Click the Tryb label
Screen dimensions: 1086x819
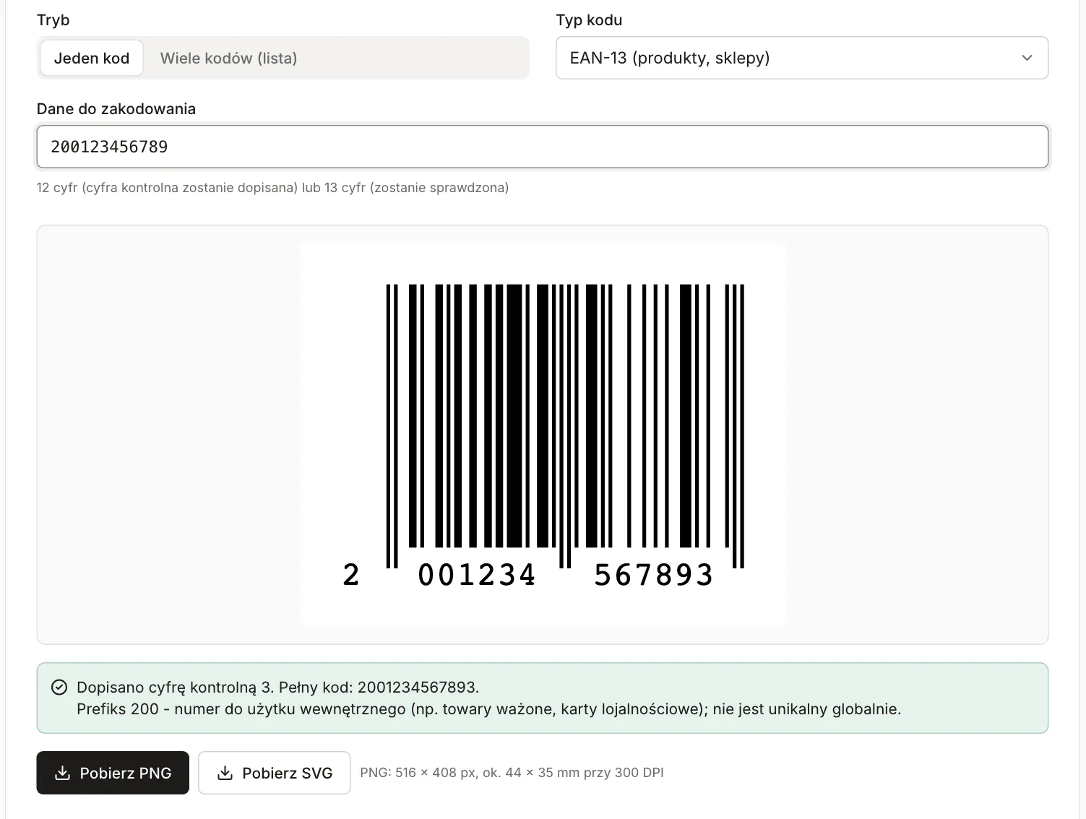53,20
